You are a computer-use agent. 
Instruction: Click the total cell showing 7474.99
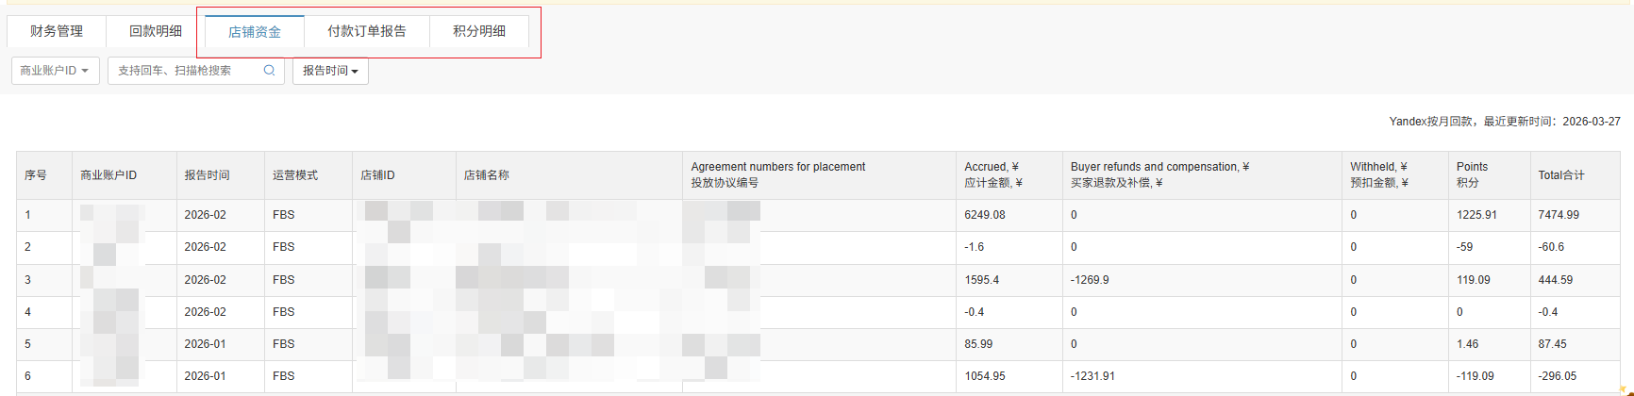[1559, 215]
